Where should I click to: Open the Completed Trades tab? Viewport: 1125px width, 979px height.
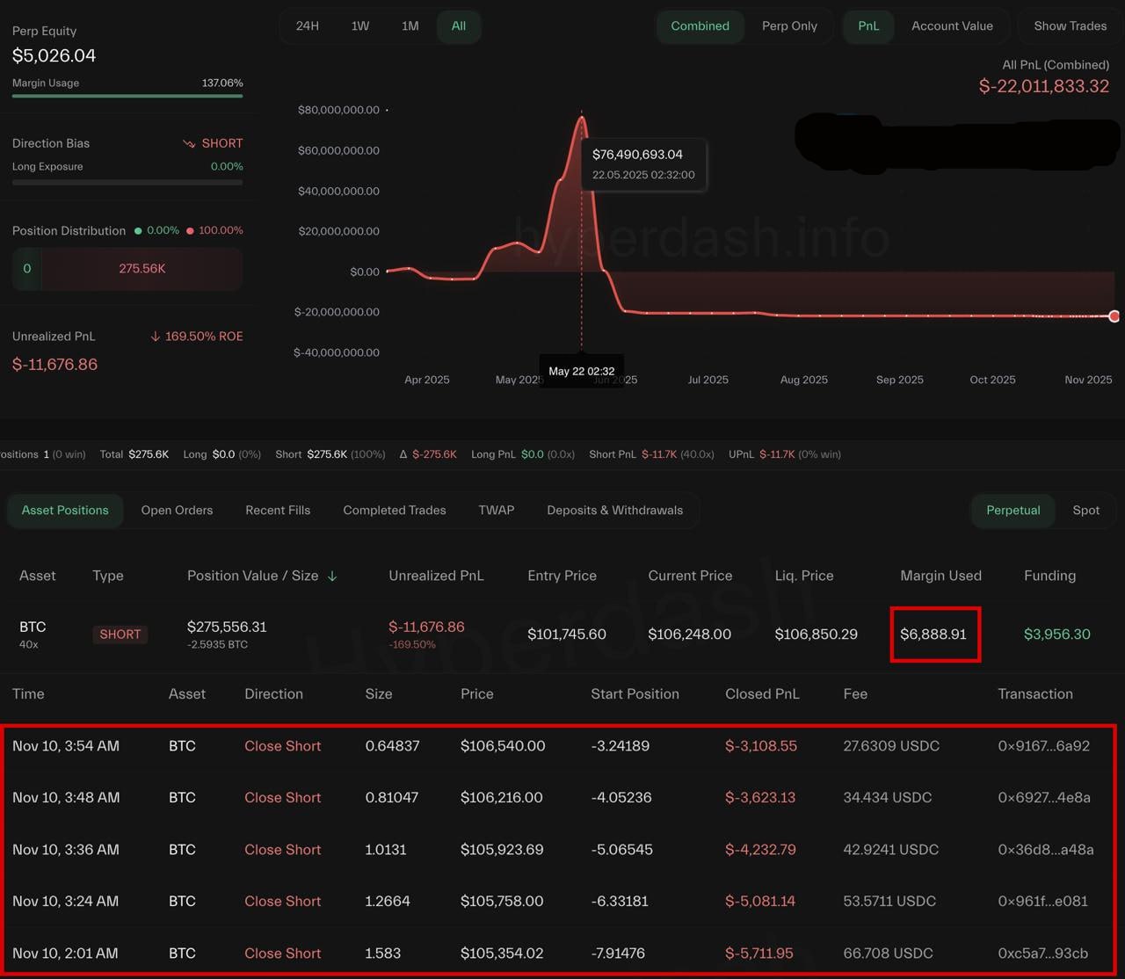395,511
